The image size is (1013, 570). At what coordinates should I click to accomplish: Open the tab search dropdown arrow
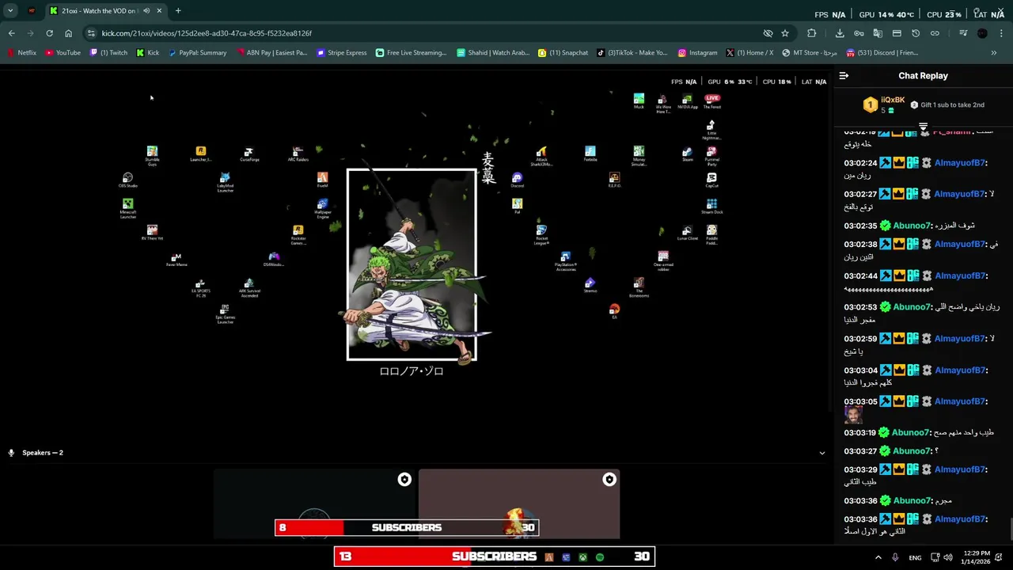click(x=10, y=11)
